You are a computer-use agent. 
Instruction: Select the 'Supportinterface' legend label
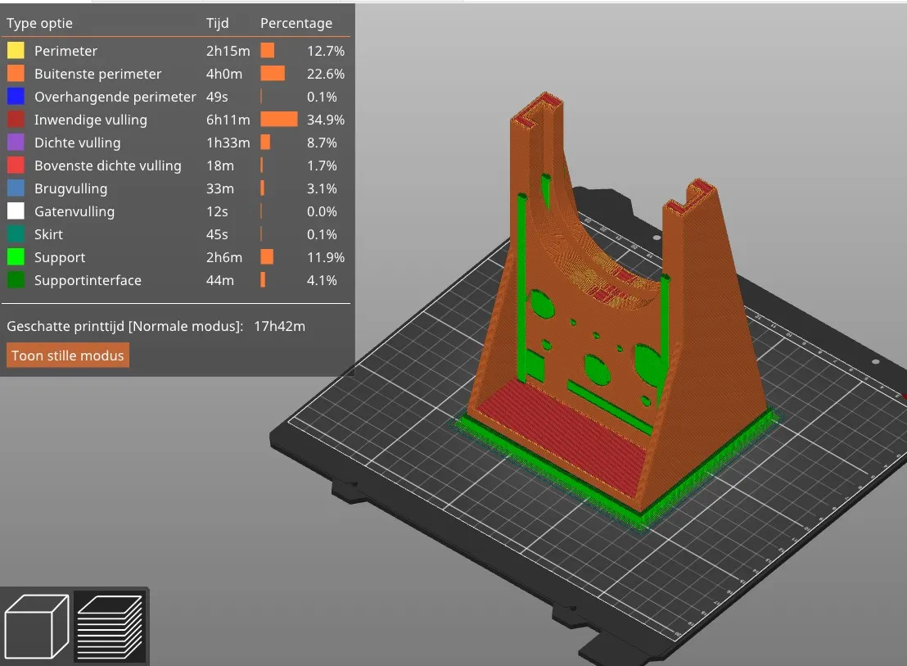coord(88,281)
